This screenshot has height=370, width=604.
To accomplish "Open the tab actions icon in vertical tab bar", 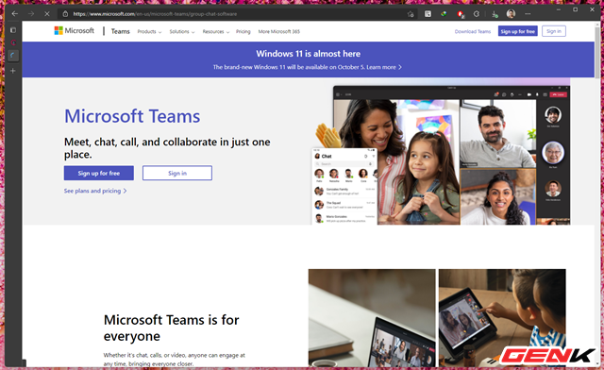I will click(x=12, y=30).
